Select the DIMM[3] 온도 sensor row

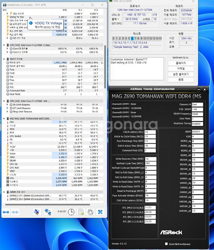tap(53, 199)
